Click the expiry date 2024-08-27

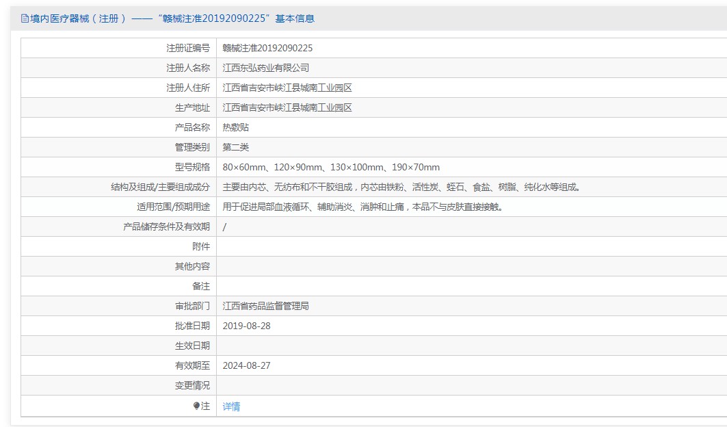246,365
